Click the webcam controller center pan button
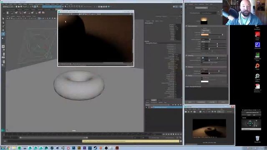 (250, 123)
